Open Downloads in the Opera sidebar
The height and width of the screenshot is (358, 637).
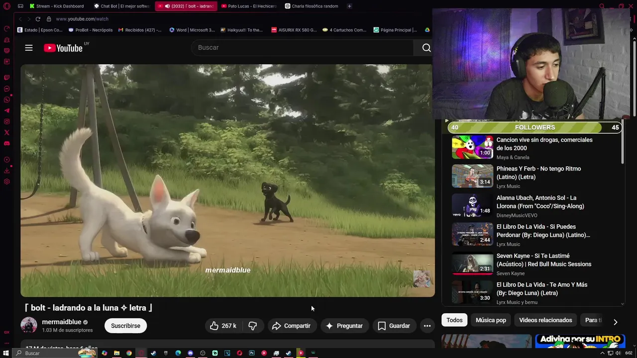click(x=6, y=171)
